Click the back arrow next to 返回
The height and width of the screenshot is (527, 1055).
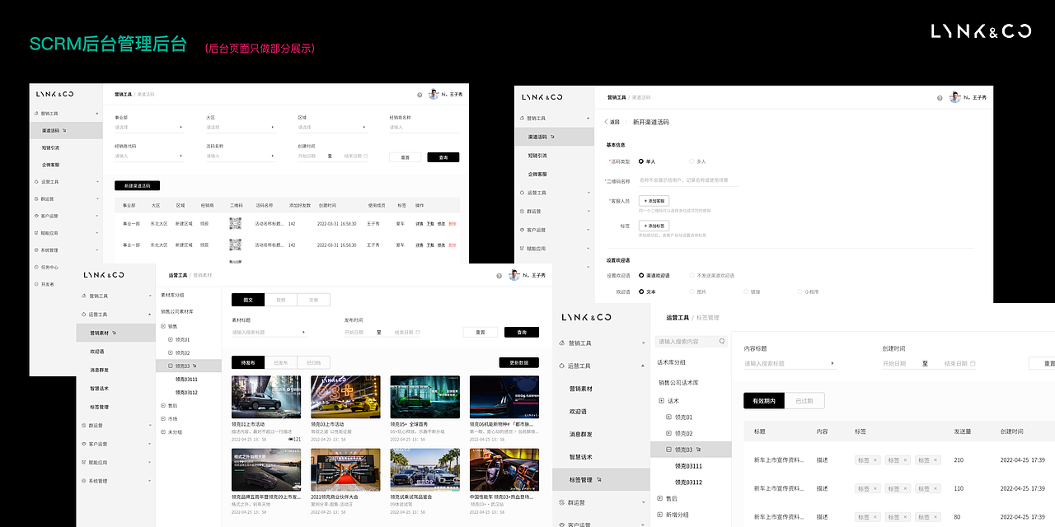coord(605,121)
